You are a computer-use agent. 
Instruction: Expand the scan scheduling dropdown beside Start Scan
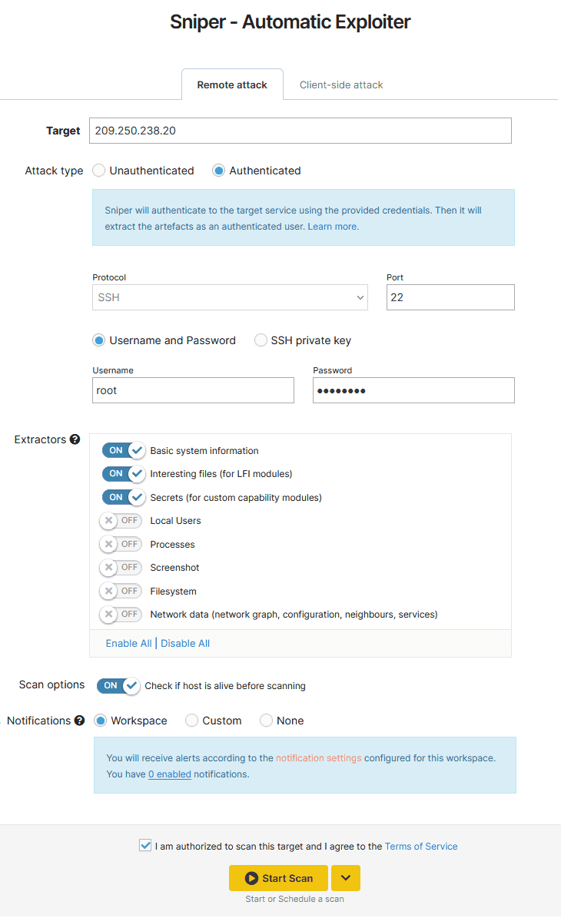(x=345, y=877)
